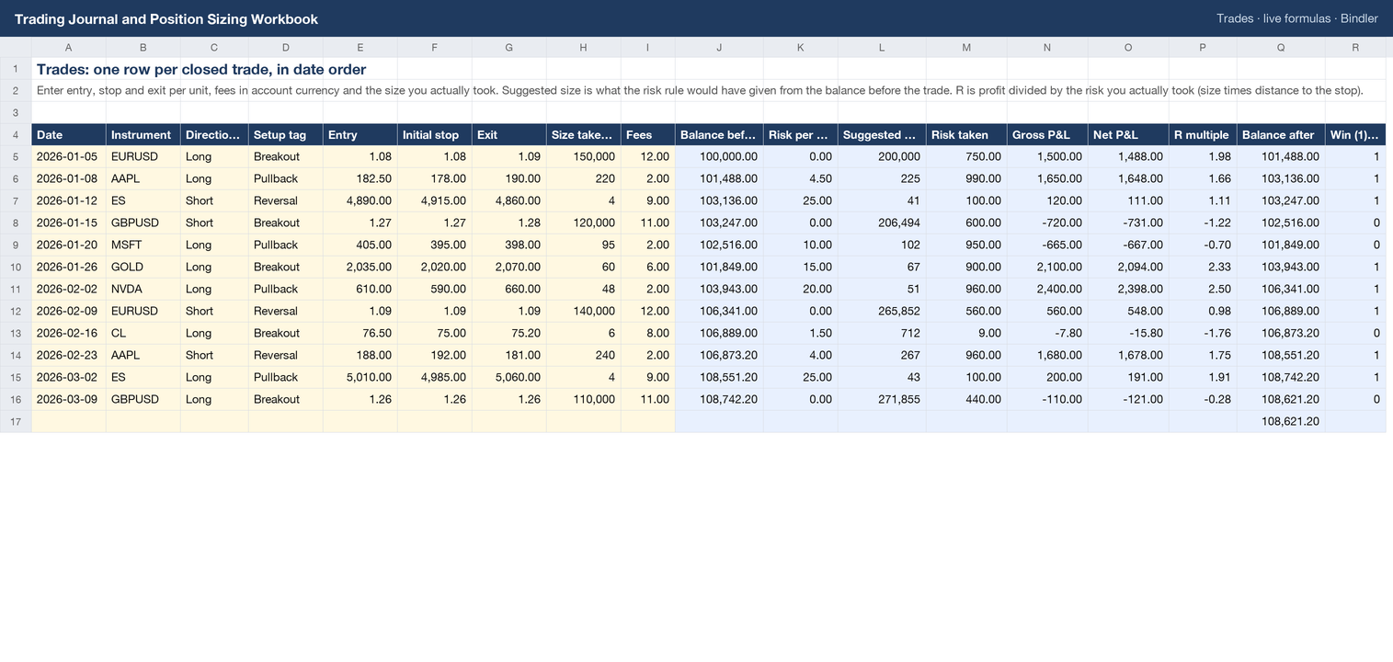Select exit value 660.00
The width and height of the screenshot is (1393, 662).
click(x=508, y=289)
